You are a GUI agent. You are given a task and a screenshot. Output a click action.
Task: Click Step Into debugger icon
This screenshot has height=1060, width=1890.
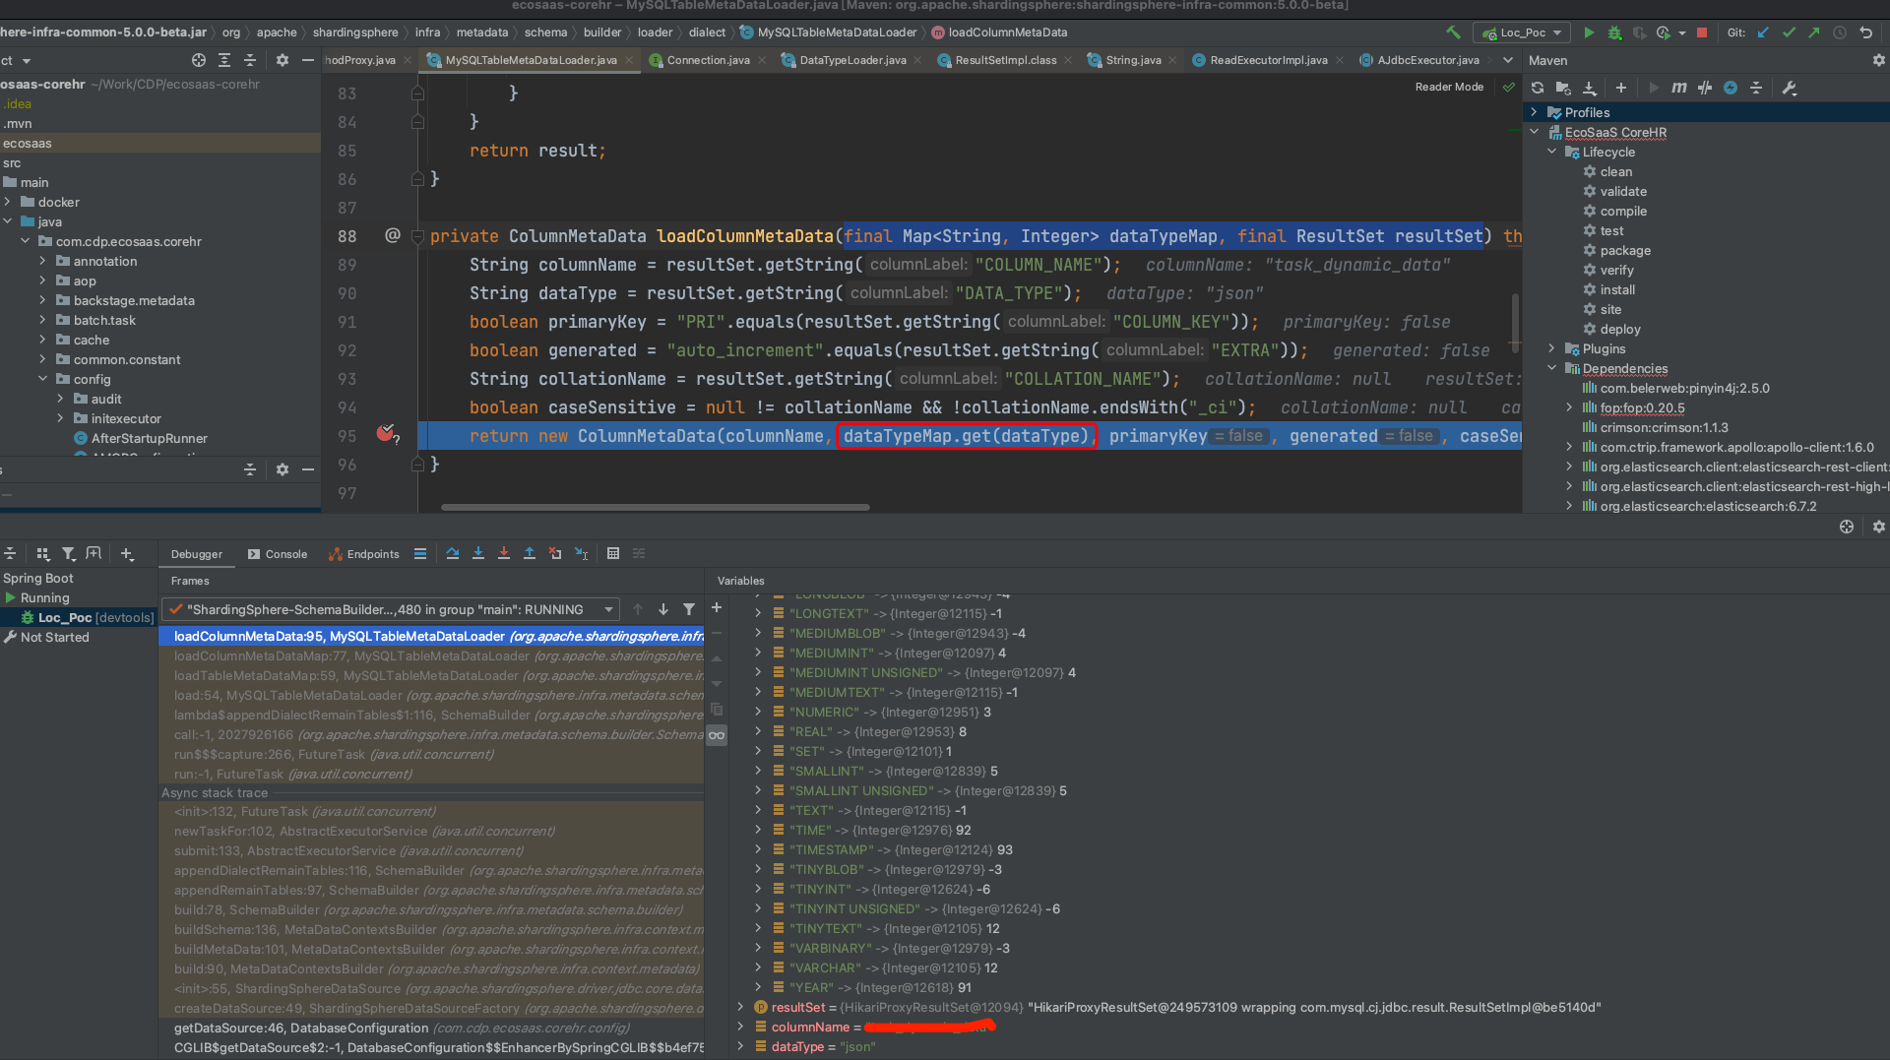pyautogui.click(x=478, y=553)
